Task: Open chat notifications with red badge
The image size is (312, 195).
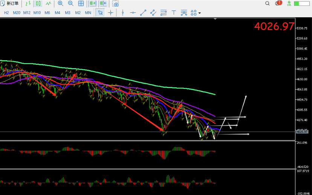Action: click(278, 3)
